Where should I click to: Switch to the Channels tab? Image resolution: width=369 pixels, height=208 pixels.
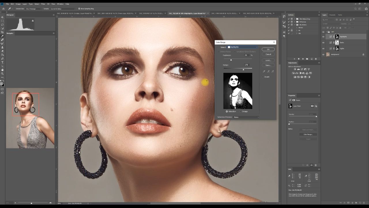tap(332, 15)
